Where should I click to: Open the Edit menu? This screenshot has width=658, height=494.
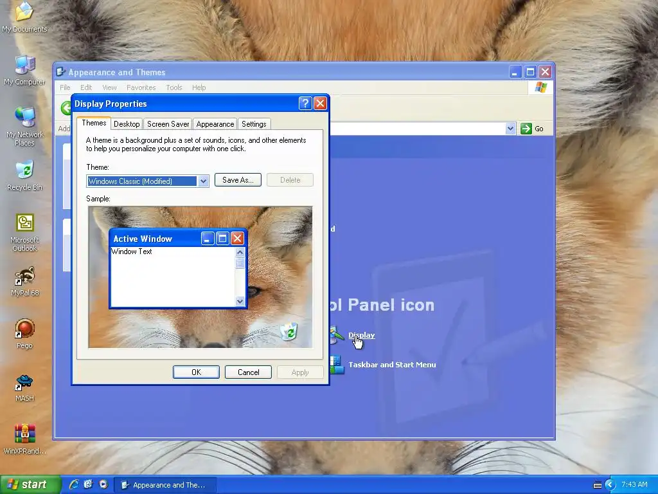coord(86,87)
